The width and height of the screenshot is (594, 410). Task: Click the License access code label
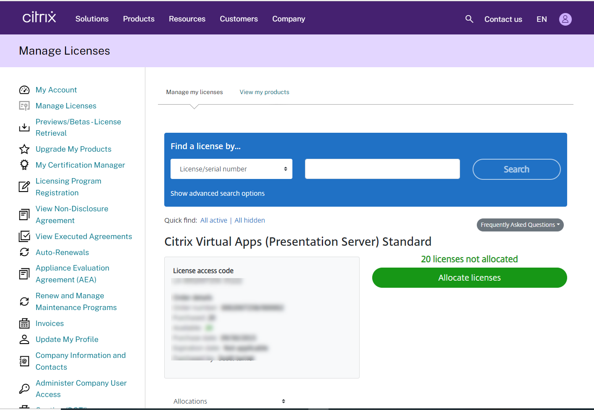point(203,271)
